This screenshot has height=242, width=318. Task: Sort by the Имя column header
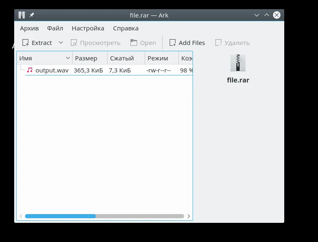[45, 58]
